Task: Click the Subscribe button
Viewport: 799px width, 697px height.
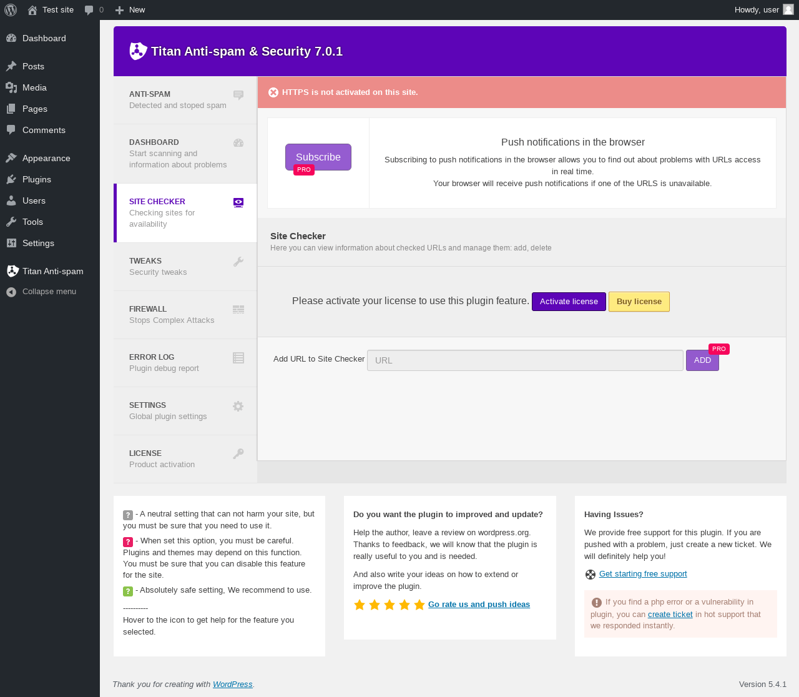Action: click(x=318, y=157)
